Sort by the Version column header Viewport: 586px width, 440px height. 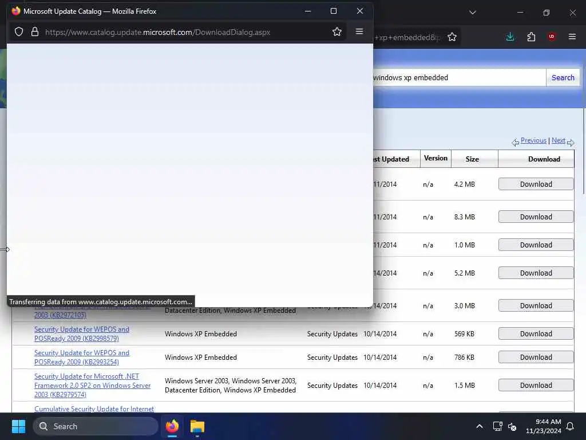(435, 158)
